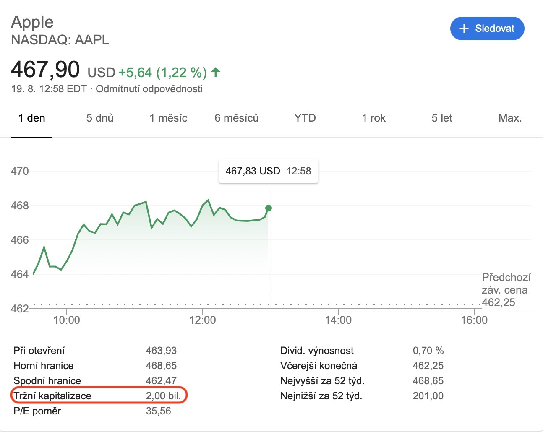543x432 pixels.
Task: Open the 5 let tab
Action: [x=442, y=118]
